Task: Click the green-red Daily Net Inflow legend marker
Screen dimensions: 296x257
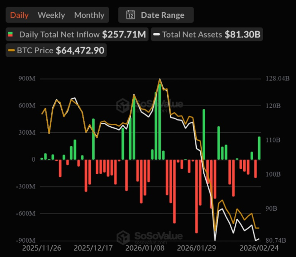Action: click(11, 35)
